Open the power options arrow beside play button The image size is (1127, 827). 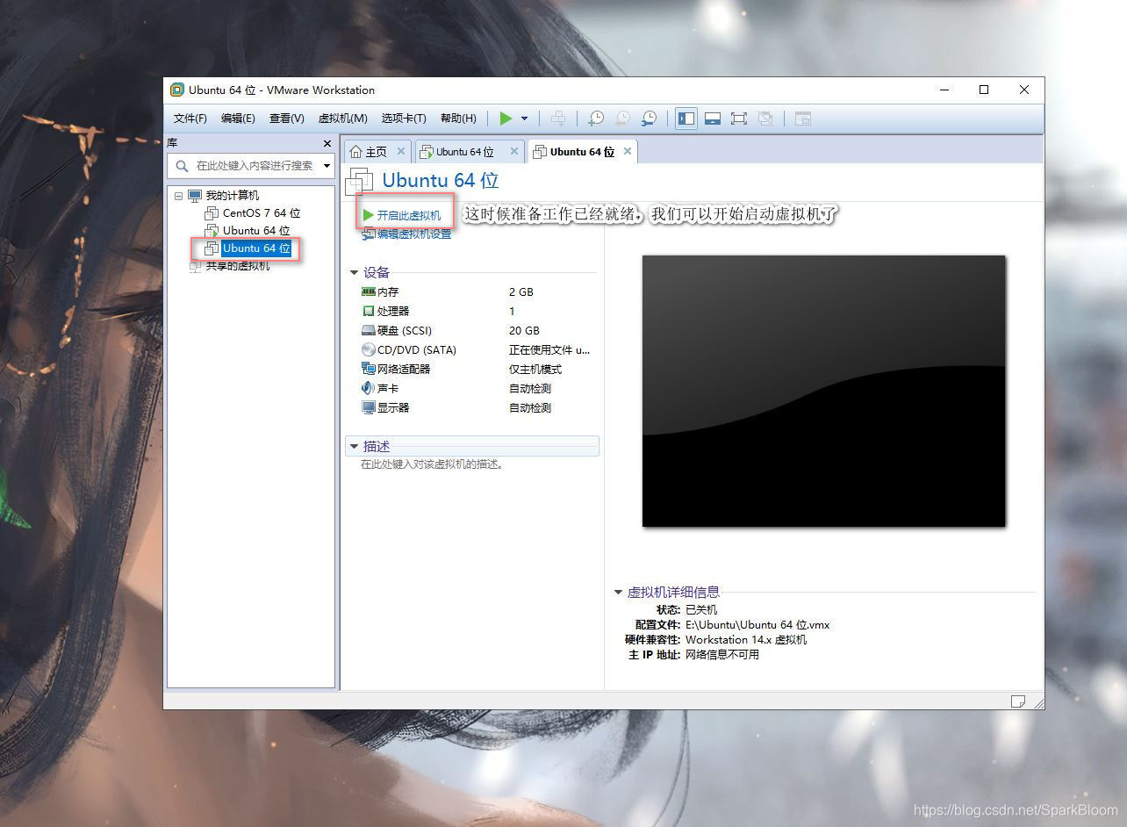524,119
